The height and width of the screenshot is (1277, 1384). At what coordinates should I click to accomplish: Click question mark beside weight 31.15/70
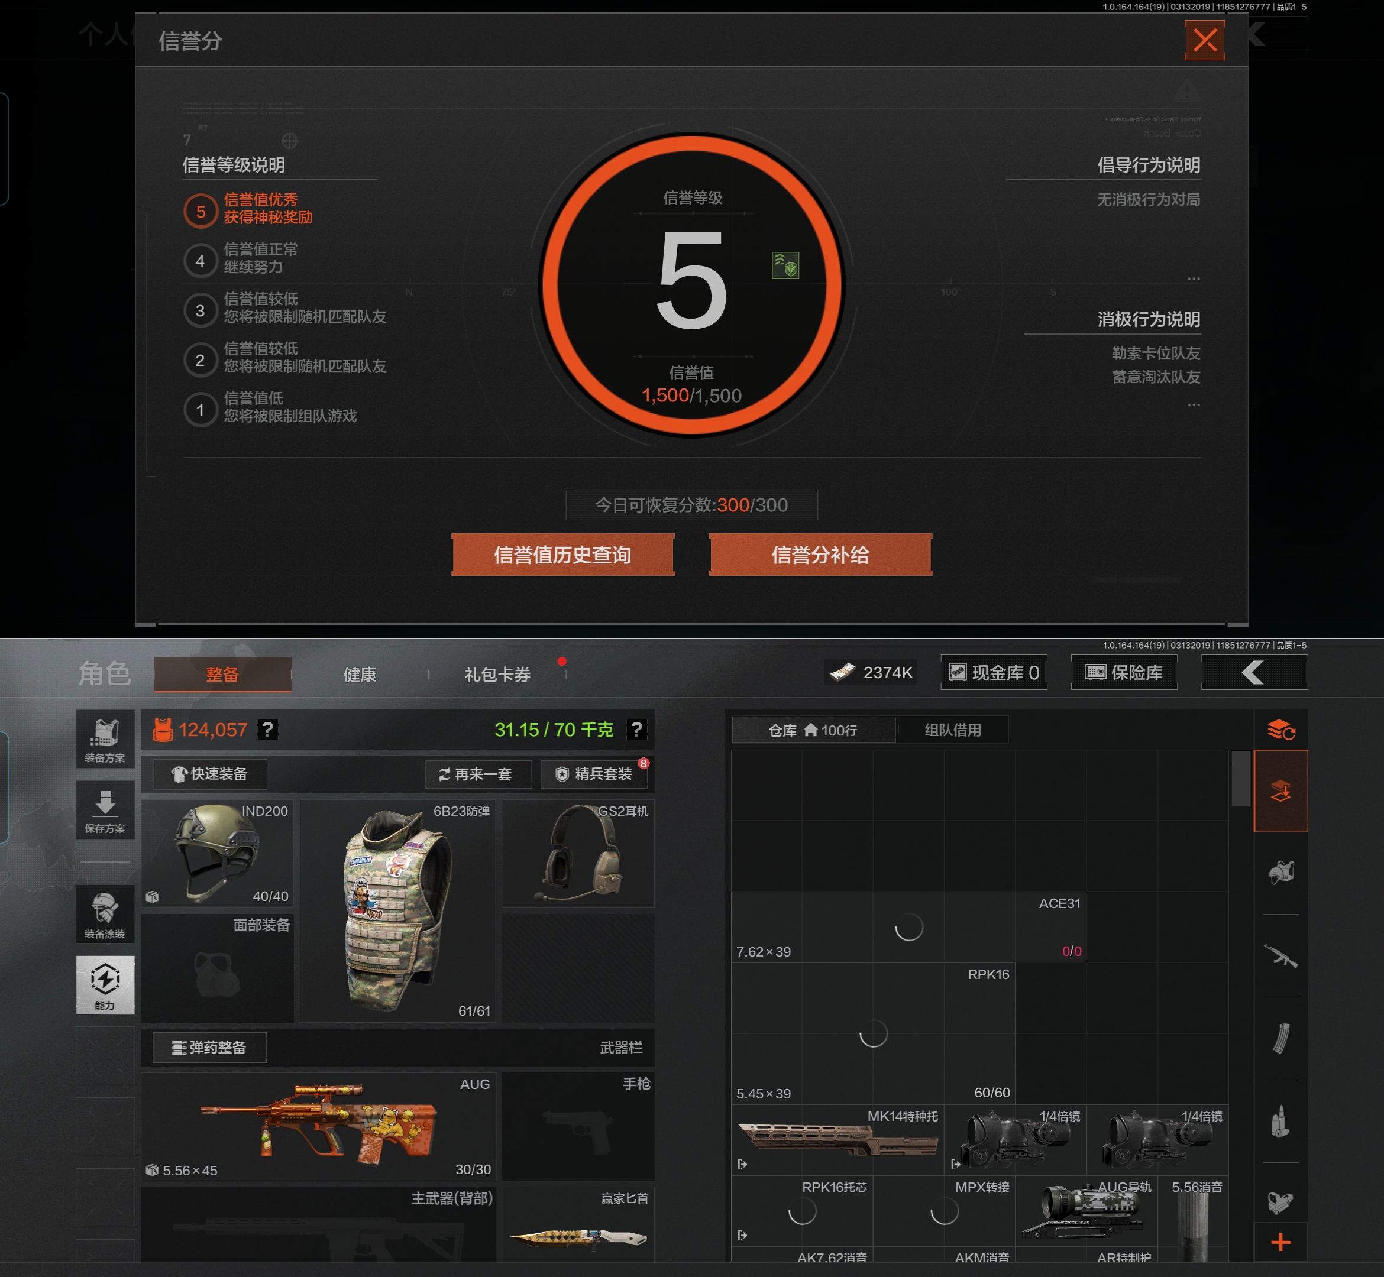pos(636,730)
